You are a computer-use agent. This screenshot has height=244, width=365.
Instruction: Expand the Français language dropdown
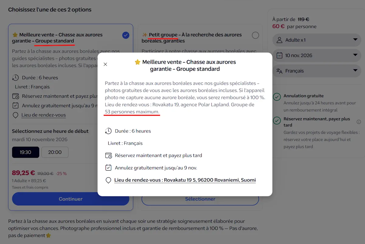[x=317, y=71]
